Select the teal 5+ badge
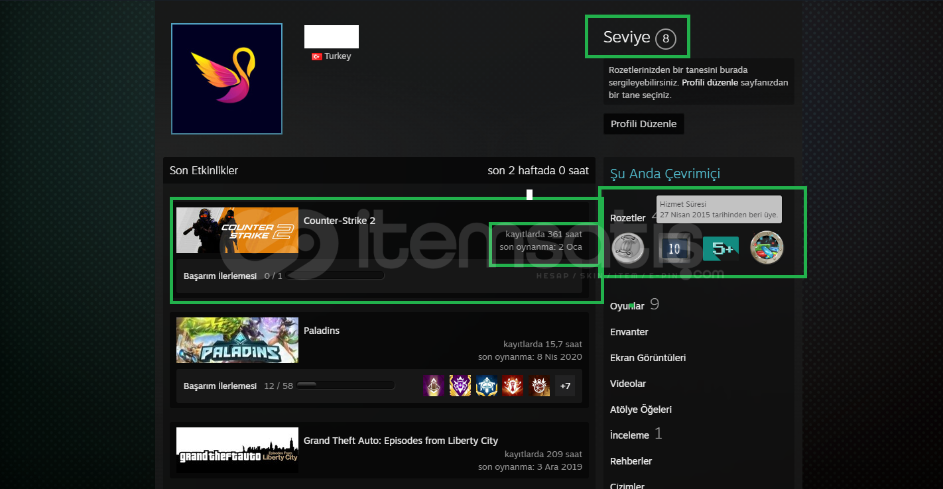The height and width of the screenshot is (489, 943). coord(721,248)
